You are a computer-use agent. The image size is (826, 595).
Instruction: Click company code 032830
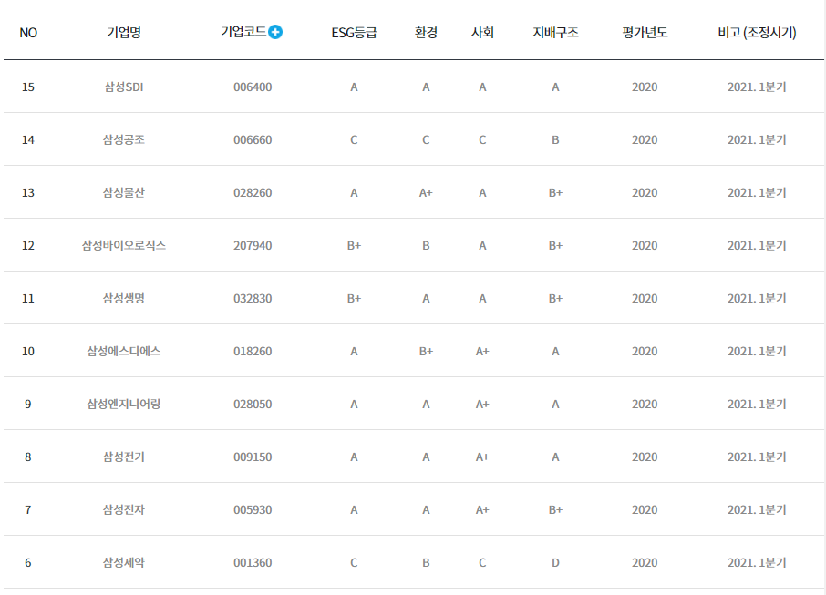coord(253,299)
